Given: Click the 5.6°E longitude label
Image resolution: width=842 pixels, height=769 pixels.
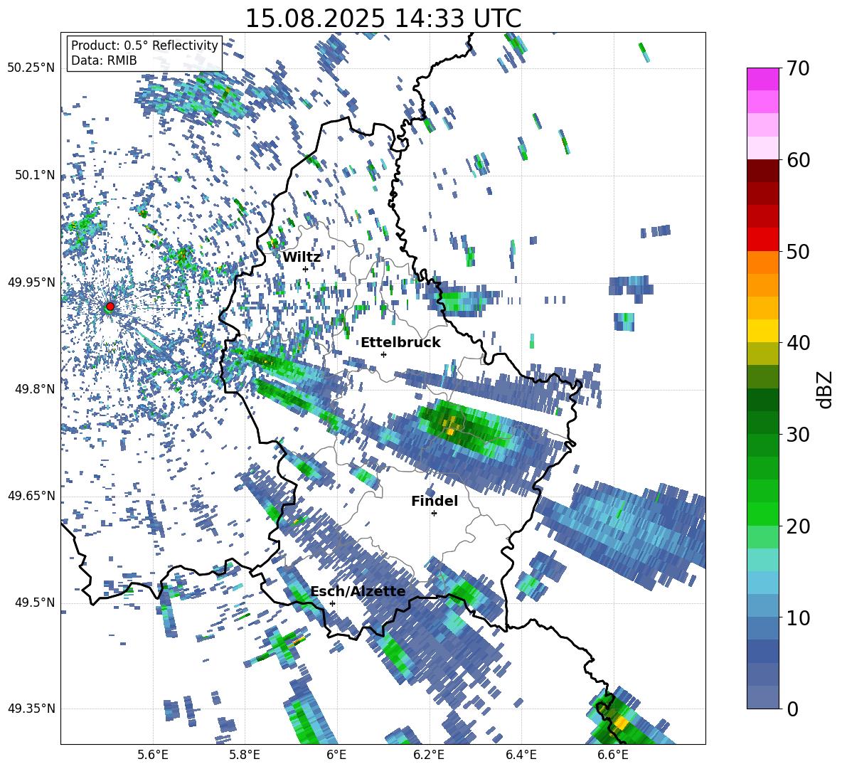Looking at the screenshot, I should point(153,755).
